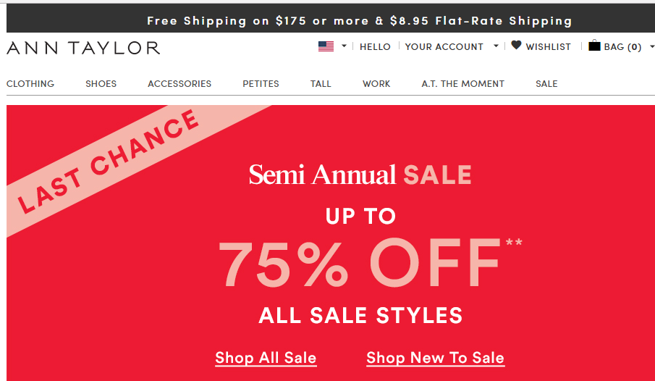The image size is (655, 381).
Task: Open the Tall menu
Action: tap(321, 84)
